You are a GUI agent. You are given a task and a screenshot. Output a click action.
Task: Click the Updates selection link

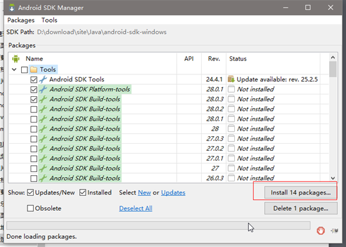pyautogui.click(x=173, y=193)
